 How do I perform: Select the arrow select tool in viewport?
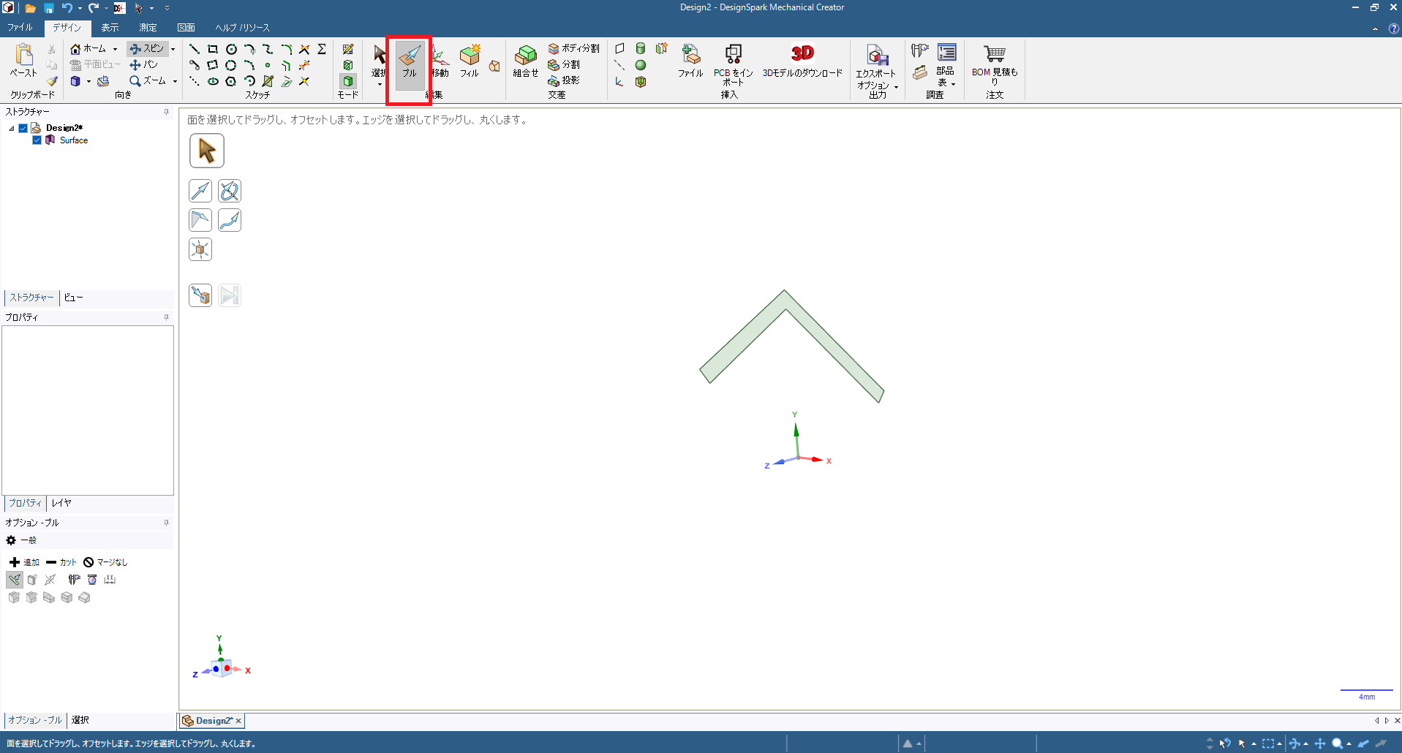pos(207,151)
